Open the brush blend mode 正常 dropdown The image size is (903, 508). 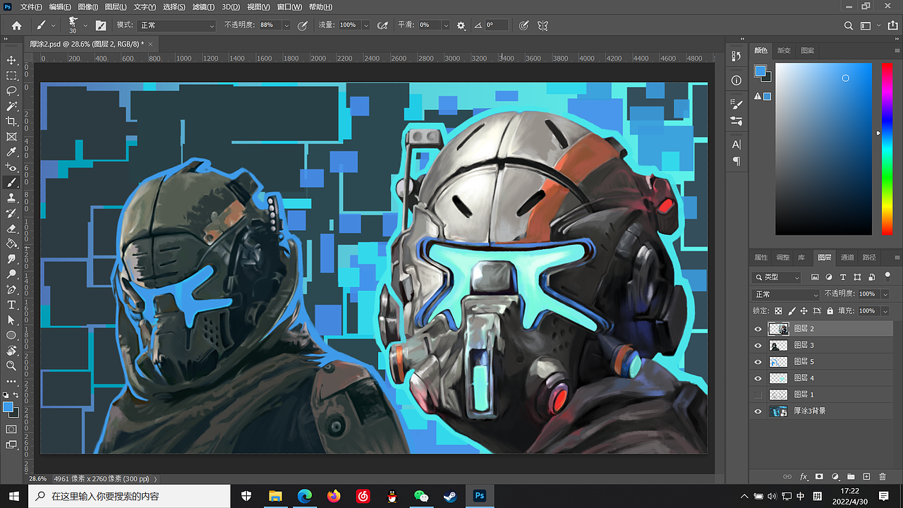(x=176, y=25)
